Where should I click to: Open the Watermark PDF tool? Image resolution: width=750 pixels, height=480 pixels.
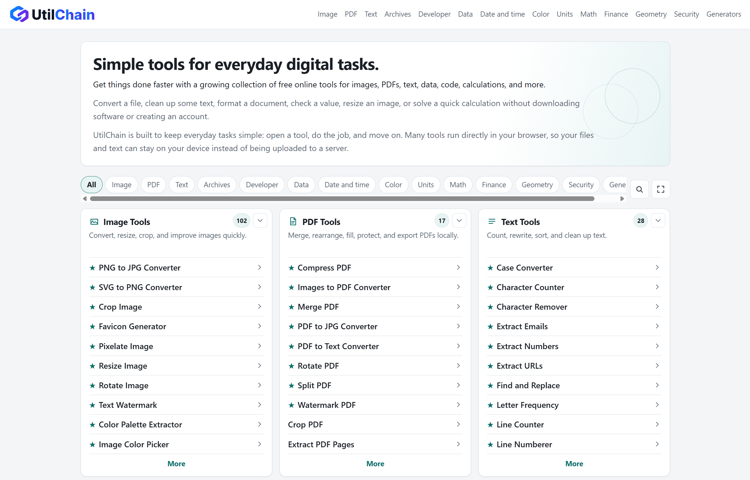375,405
